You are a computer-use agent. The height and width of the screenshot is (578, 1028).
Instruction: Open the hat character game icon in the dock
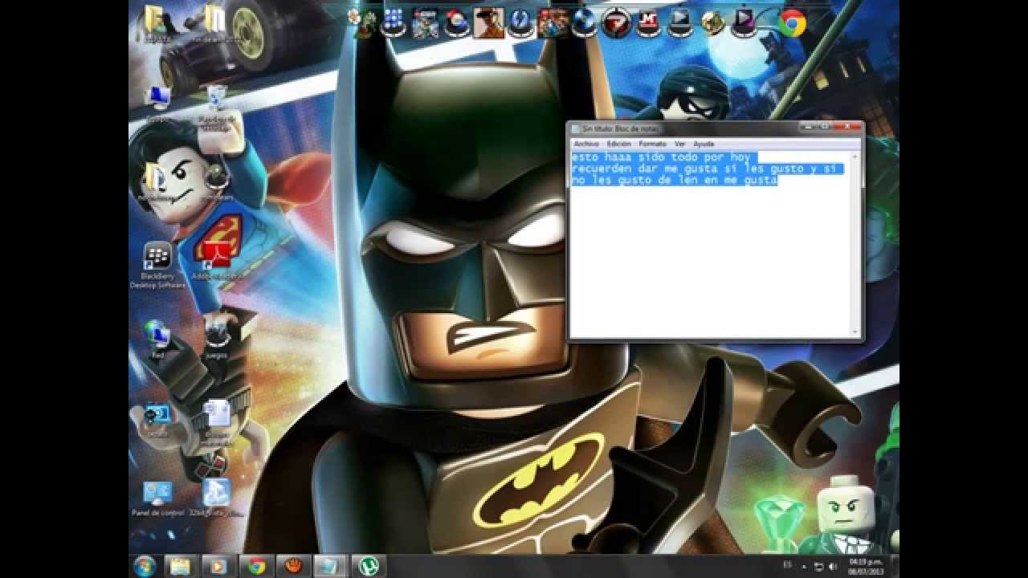[489, 22]
